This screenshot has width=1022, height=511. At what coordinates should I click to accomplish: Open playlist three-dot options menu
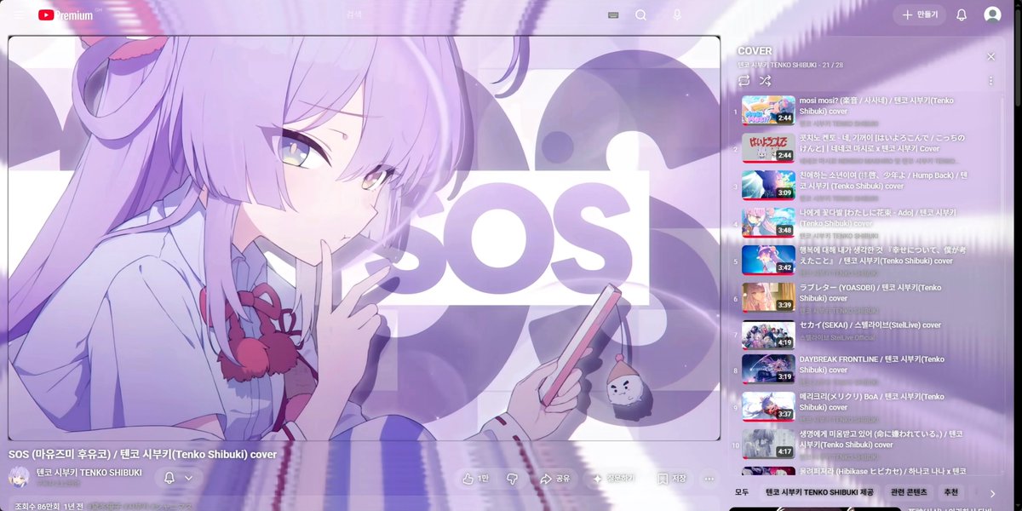point(990,81)
